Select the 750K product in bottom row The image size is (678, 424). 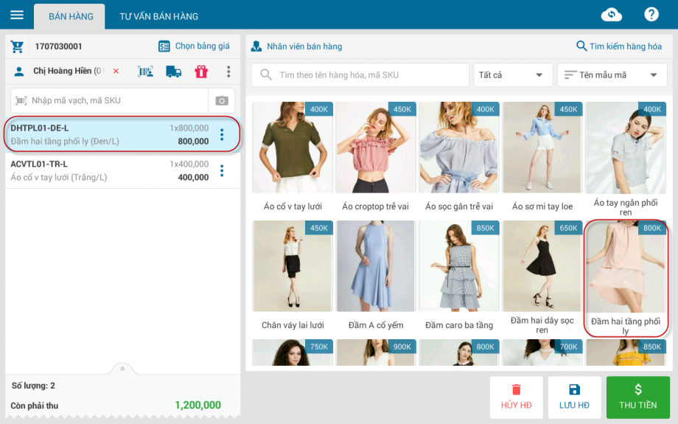click(x=293, y=352)
